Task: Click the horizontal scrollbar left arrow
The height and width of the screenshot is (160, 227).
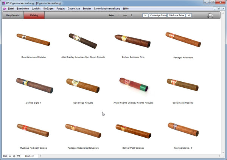Action: 40,156
